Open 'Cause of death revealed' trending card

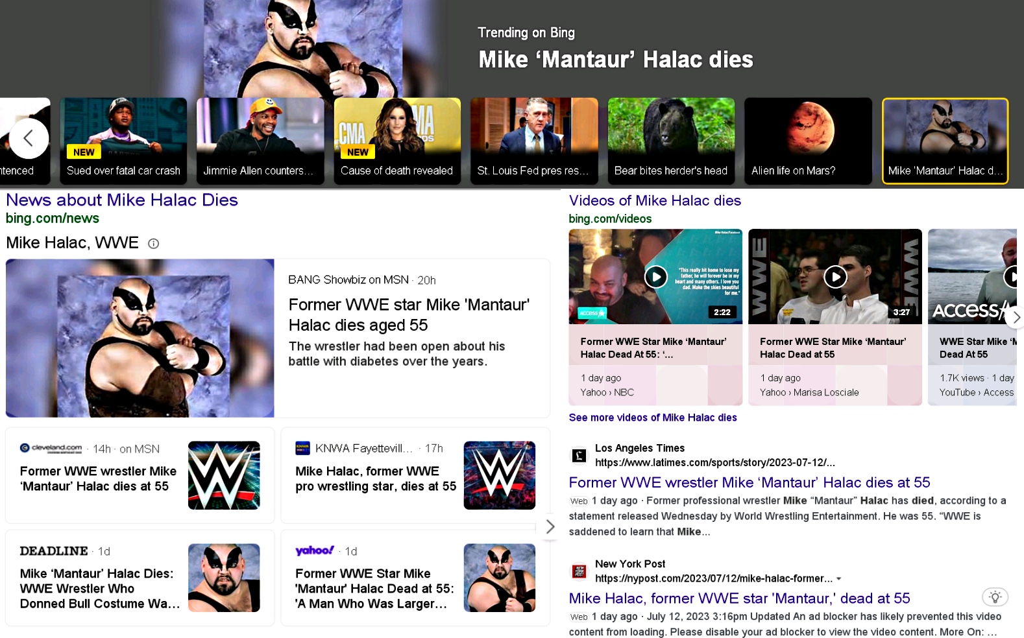pos(397,141)
